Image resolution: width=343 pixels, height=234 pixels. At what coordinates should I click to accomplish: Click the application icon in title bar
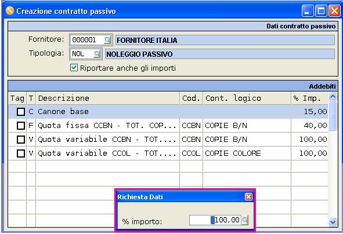(10, 10)
